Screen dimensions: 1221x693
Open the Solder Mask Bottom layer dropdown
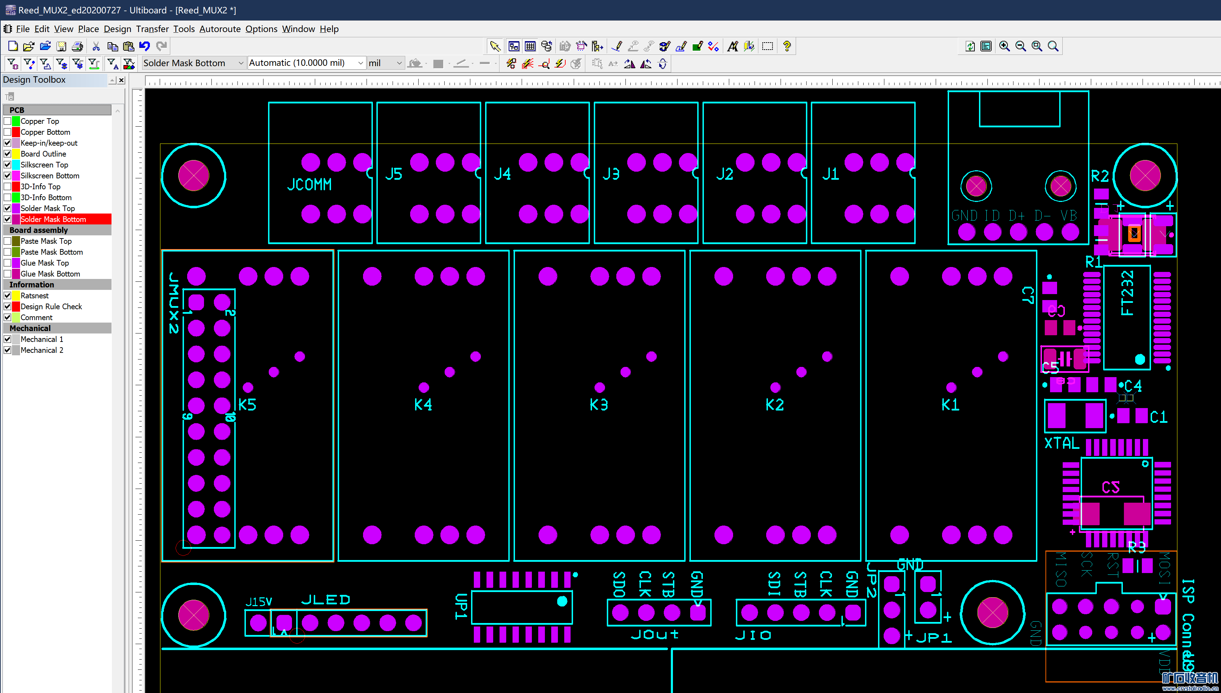tap(241, 63)
